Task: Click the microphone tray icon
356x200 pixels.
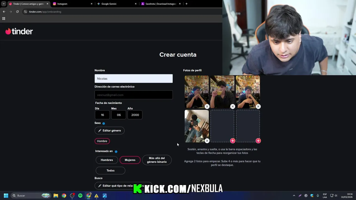Action: pyautogui.click(x=318, y=196)
